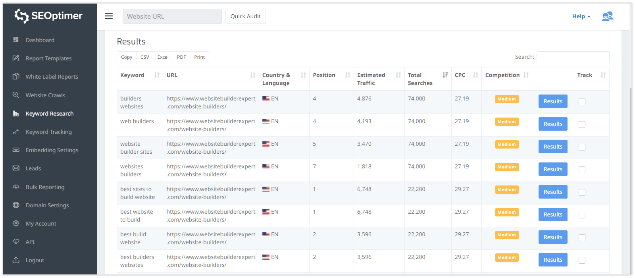
Task: Click the Website URL input field
Action: [x=172, y=16]
